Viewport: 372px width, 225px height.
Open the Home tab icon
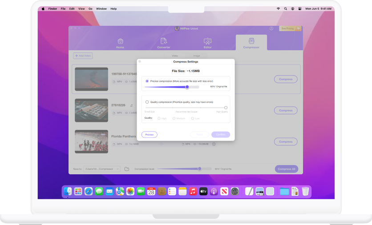pyautogui.click(x=120, y=41)
